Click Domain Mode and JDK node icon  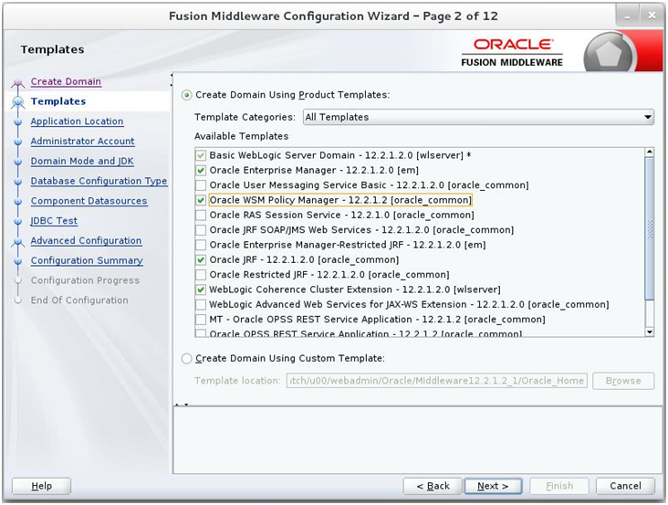pos(18,162)
